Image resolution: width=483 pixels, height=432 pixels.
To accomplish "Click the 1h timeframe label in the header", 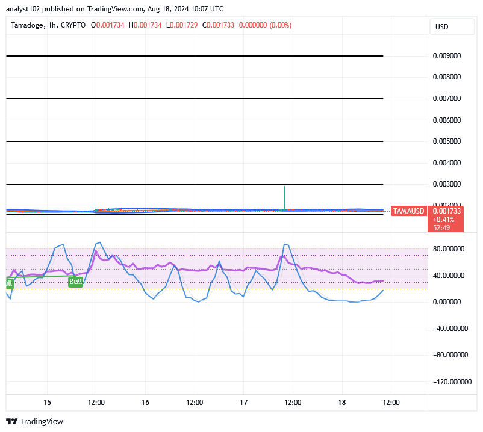I will [52, 25].
